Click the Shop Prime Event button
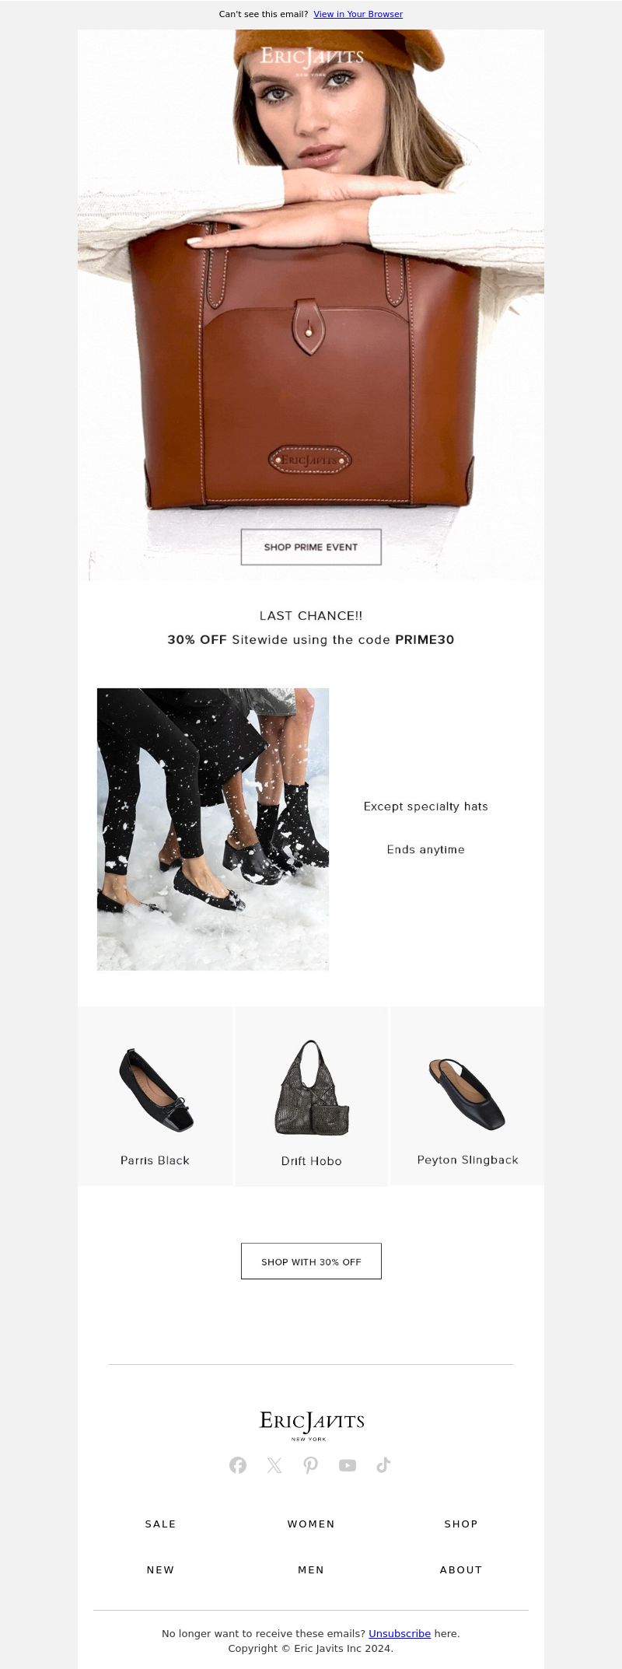Viewport: 622px width, 1669px height. (311, 547)
